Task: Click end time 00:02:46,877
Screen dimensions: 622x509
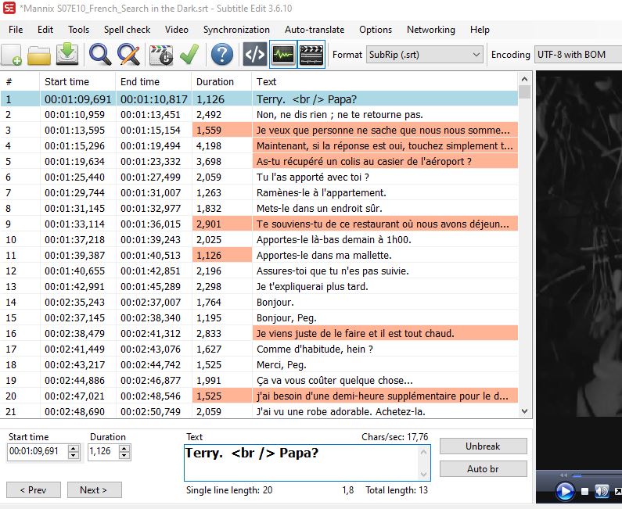Action: pos(153,381)
